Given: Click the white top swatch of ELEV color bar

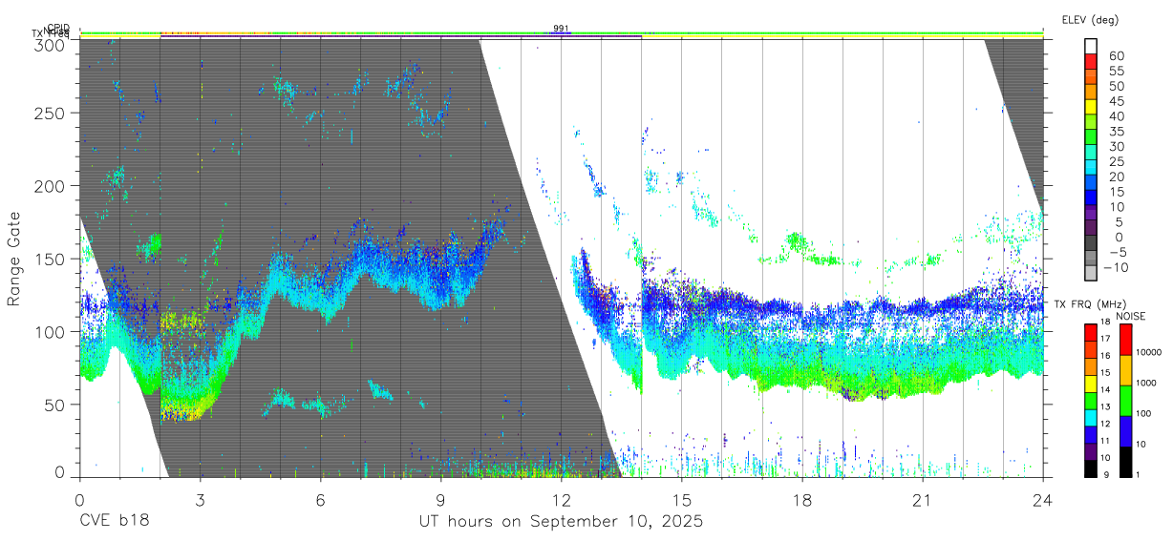Looking at the screenshot, I should click(x=1091, y=46).
